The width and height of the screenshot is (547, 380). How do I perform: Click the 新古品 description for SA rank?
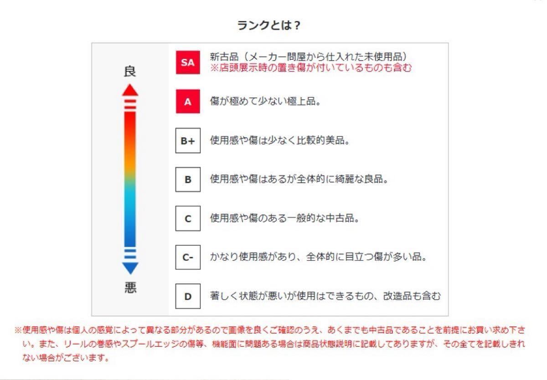308,57
